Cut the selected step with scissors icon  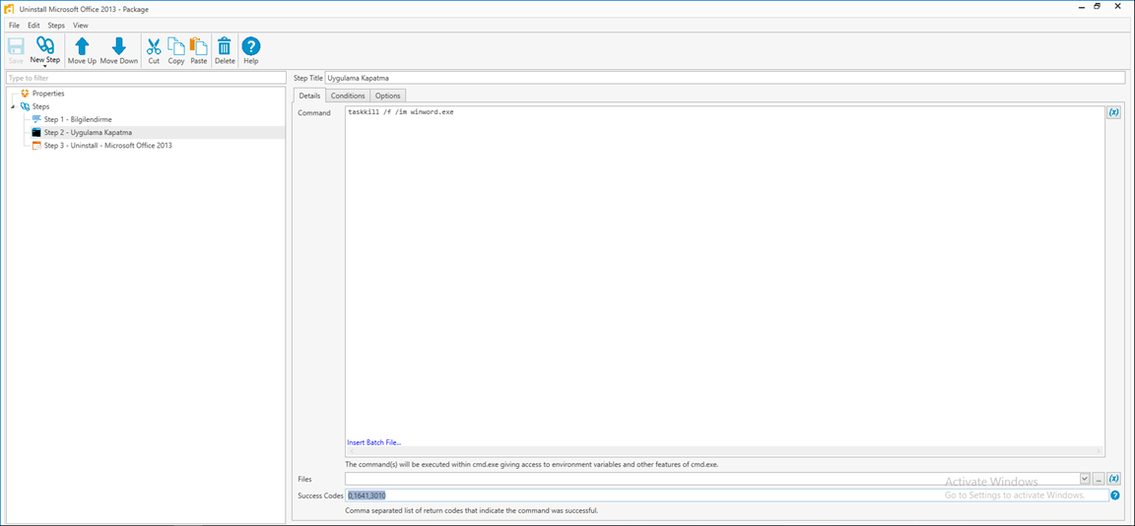[154, 50]
